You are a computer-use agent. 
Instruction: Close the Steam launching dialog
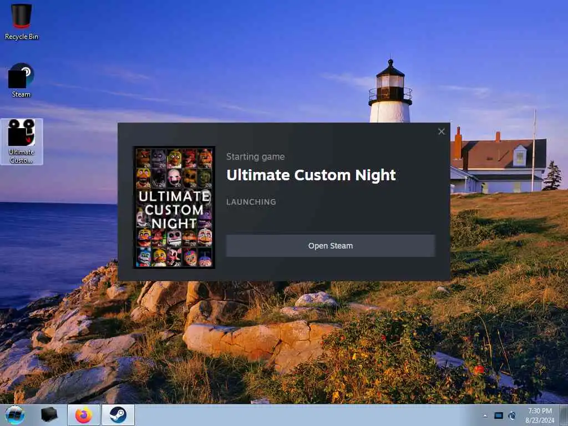[441, 131]
